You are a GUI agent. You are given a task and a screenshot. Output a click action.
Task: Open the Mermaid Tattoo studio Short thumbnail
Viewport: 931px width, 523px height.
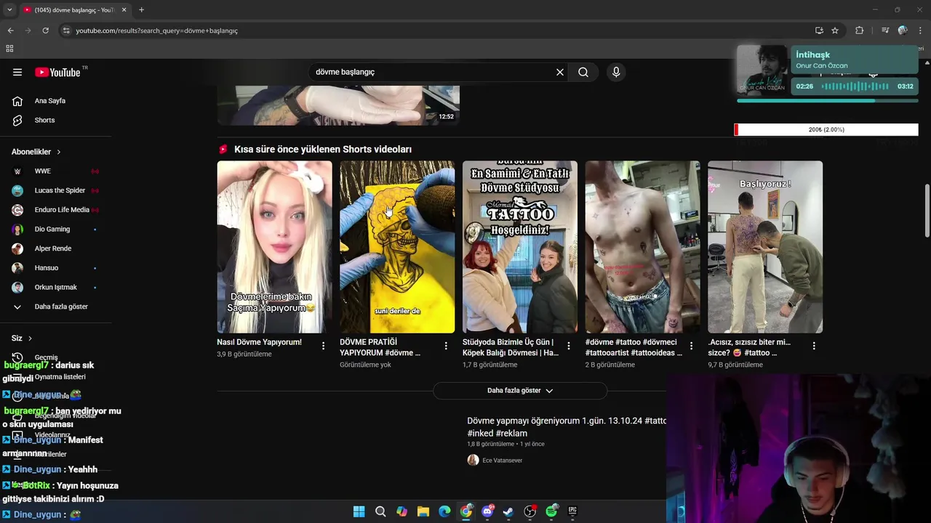click(x=520, y=247)
